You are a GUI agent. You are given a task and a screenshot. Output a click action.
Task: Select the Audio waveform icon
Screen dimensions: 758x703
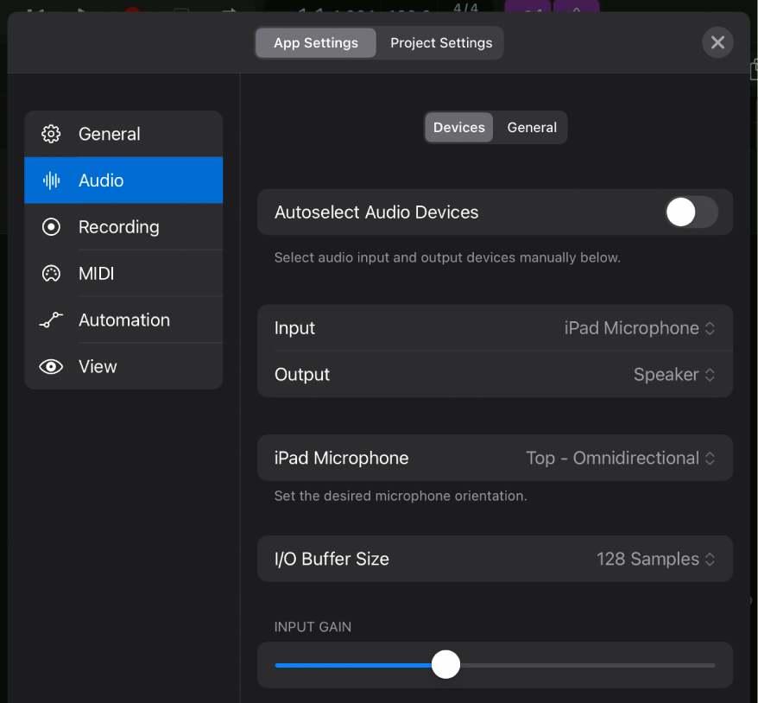(x=51, y=180)
